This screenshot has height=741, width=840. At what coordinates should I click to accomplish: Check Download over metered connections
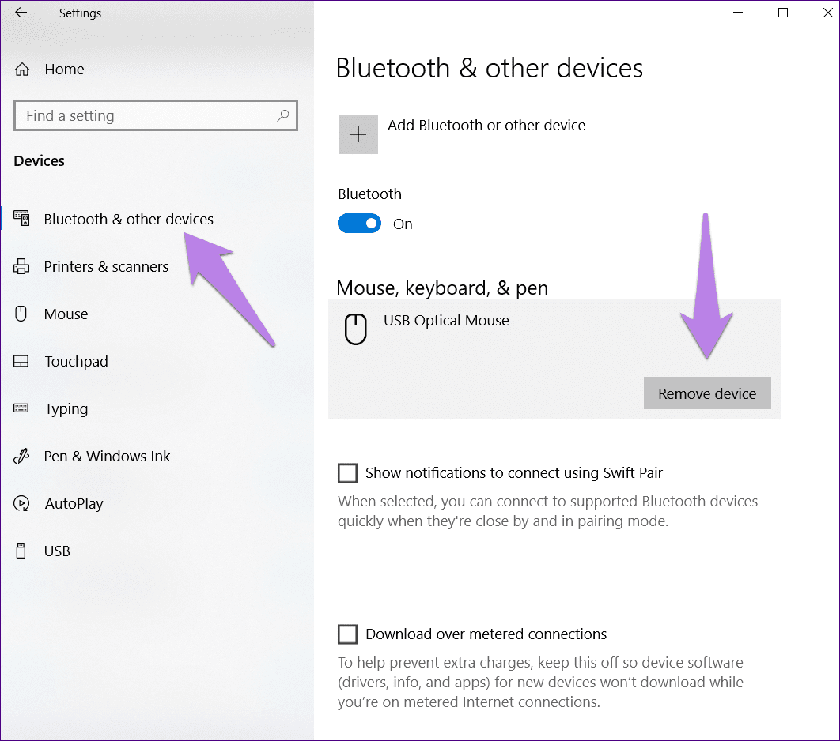348,634
